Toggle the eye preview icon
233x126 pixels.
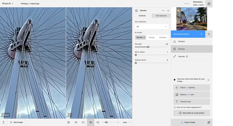click(76, 122)
